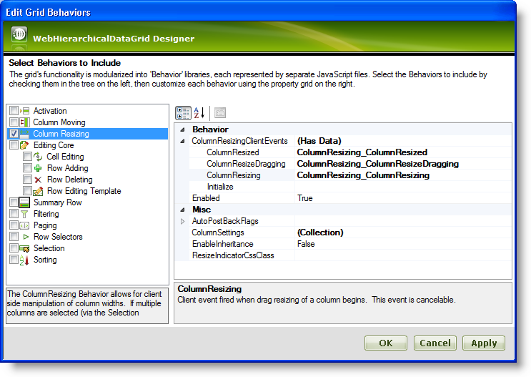Click the Cell Editing icon
This screenshot has height=377, width=531.
point(38,157)
